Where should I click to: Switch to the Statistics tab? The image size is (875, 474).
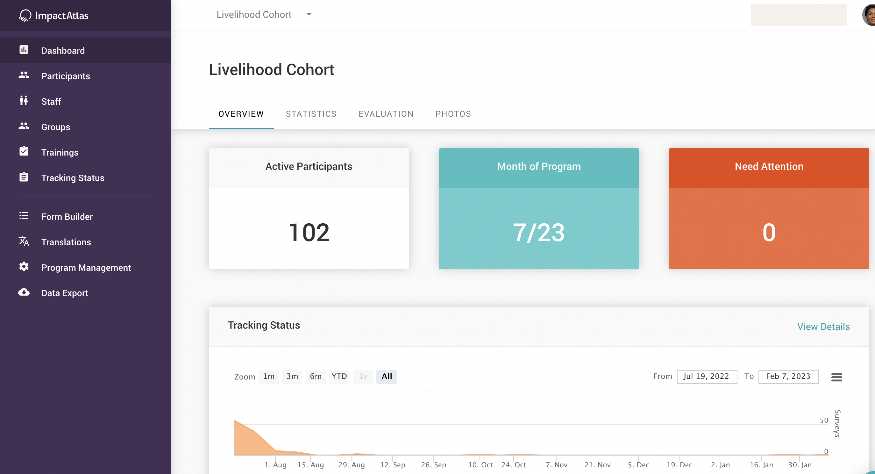pos(311,114)
